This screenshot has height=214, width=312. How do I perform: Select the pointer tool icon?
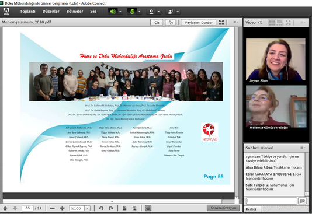[171, 22]
